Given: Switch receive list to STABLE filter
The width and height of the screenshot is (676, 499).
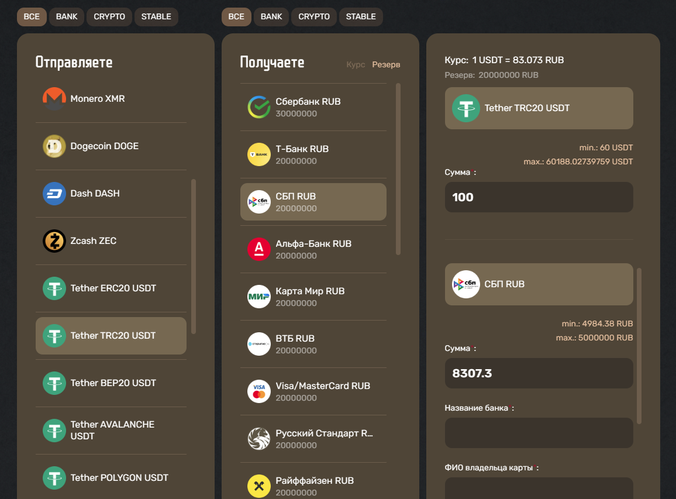Looking at the screenshot, I should [361, 17].
